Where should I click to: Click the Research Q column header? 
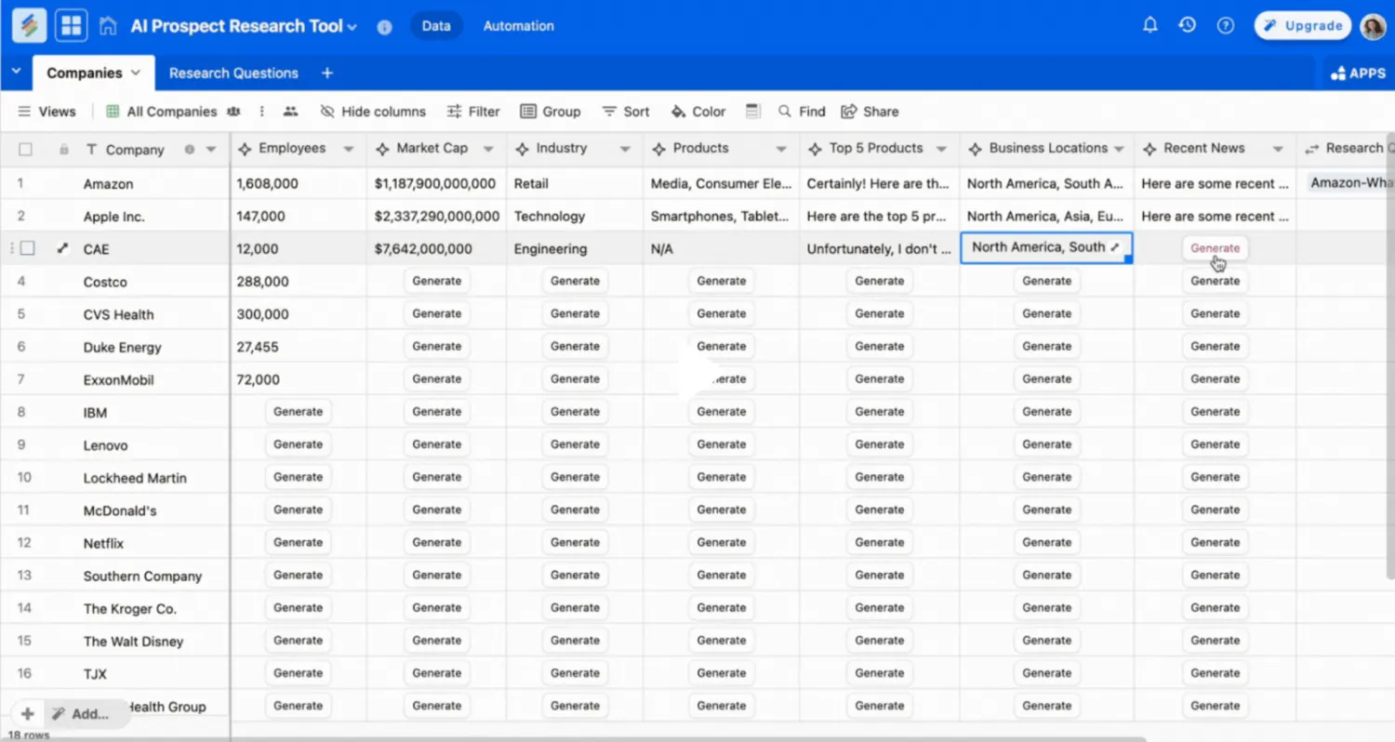point(1347,149)
